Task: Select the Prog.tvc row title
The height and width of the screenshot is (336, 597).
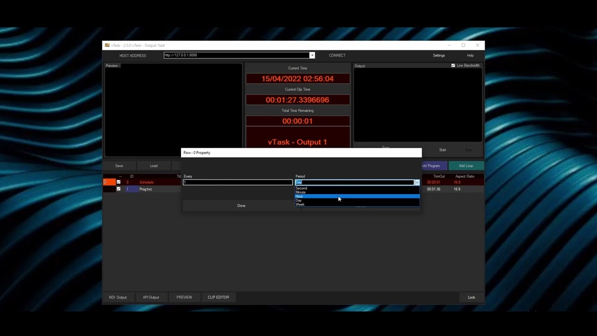Action: pos(146,189)
